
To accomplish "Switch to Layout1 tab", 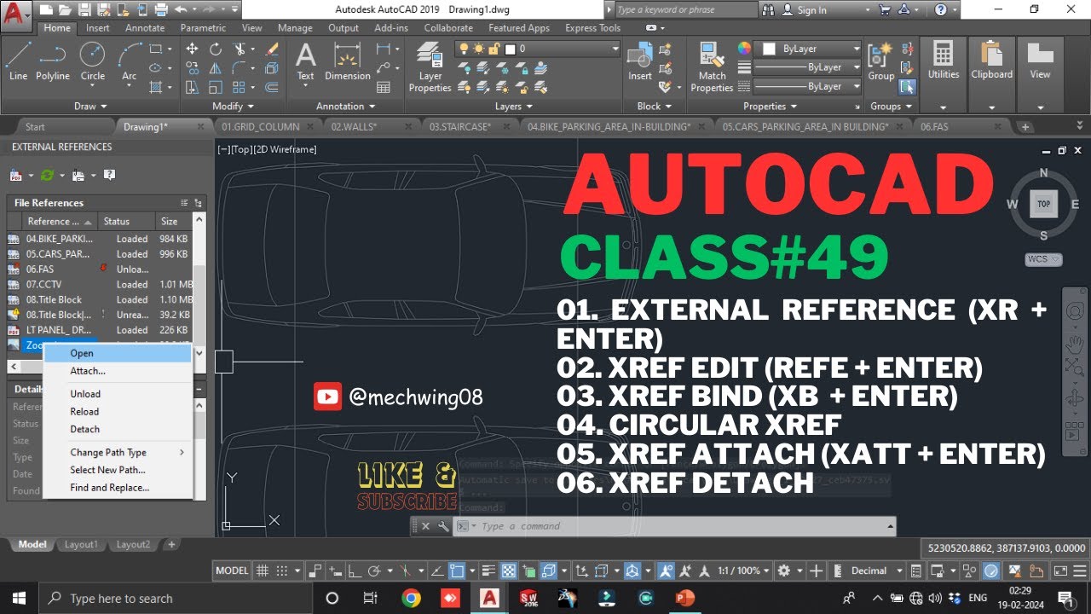I will tap(83, 544).
